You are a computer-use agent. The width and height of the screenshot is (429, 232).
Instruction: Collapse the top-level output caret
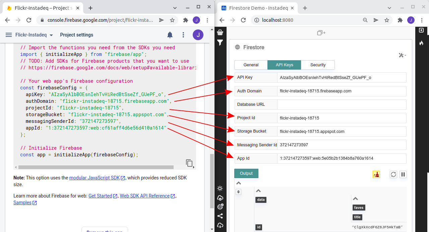click(239, 183)
